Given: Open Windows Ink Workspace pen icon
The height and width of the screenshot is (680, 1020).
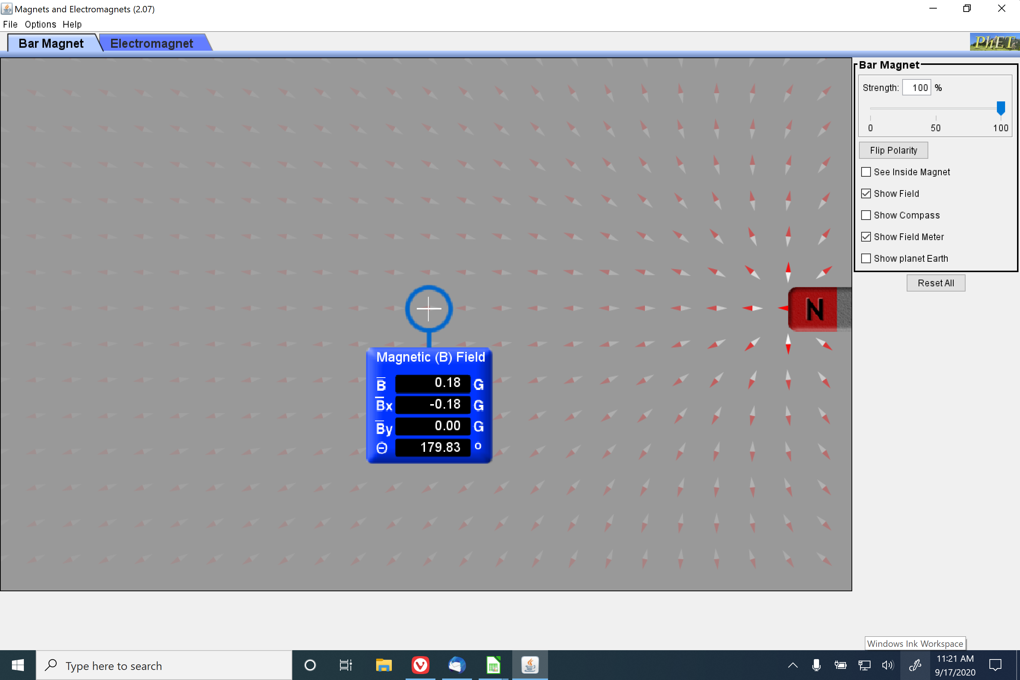Looking at the screenshot, I should (x=915, y=665).
